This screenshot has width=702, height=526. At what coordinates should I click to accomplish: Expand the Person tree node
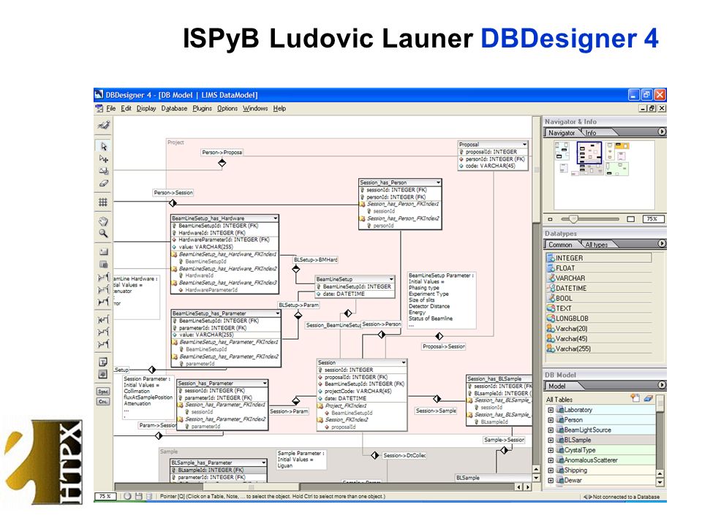coord(550,420)
